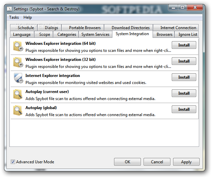Select the System Integration tab

pos(132,34)
